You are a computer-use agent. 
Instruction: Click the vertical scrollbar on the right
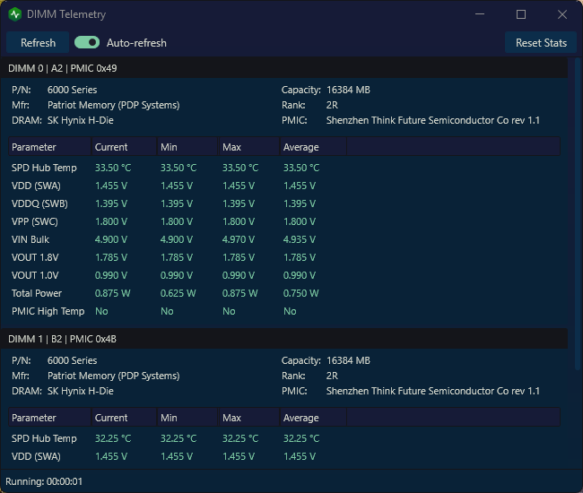pyautogui.click(x=577, y=213)
